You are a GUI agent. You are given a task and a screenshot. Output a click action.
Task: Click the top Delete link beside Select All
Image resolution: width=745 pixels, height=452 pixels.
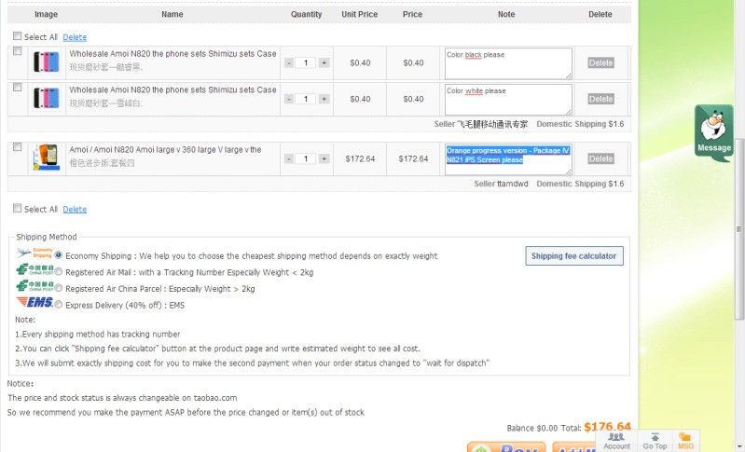click(75, 37)
